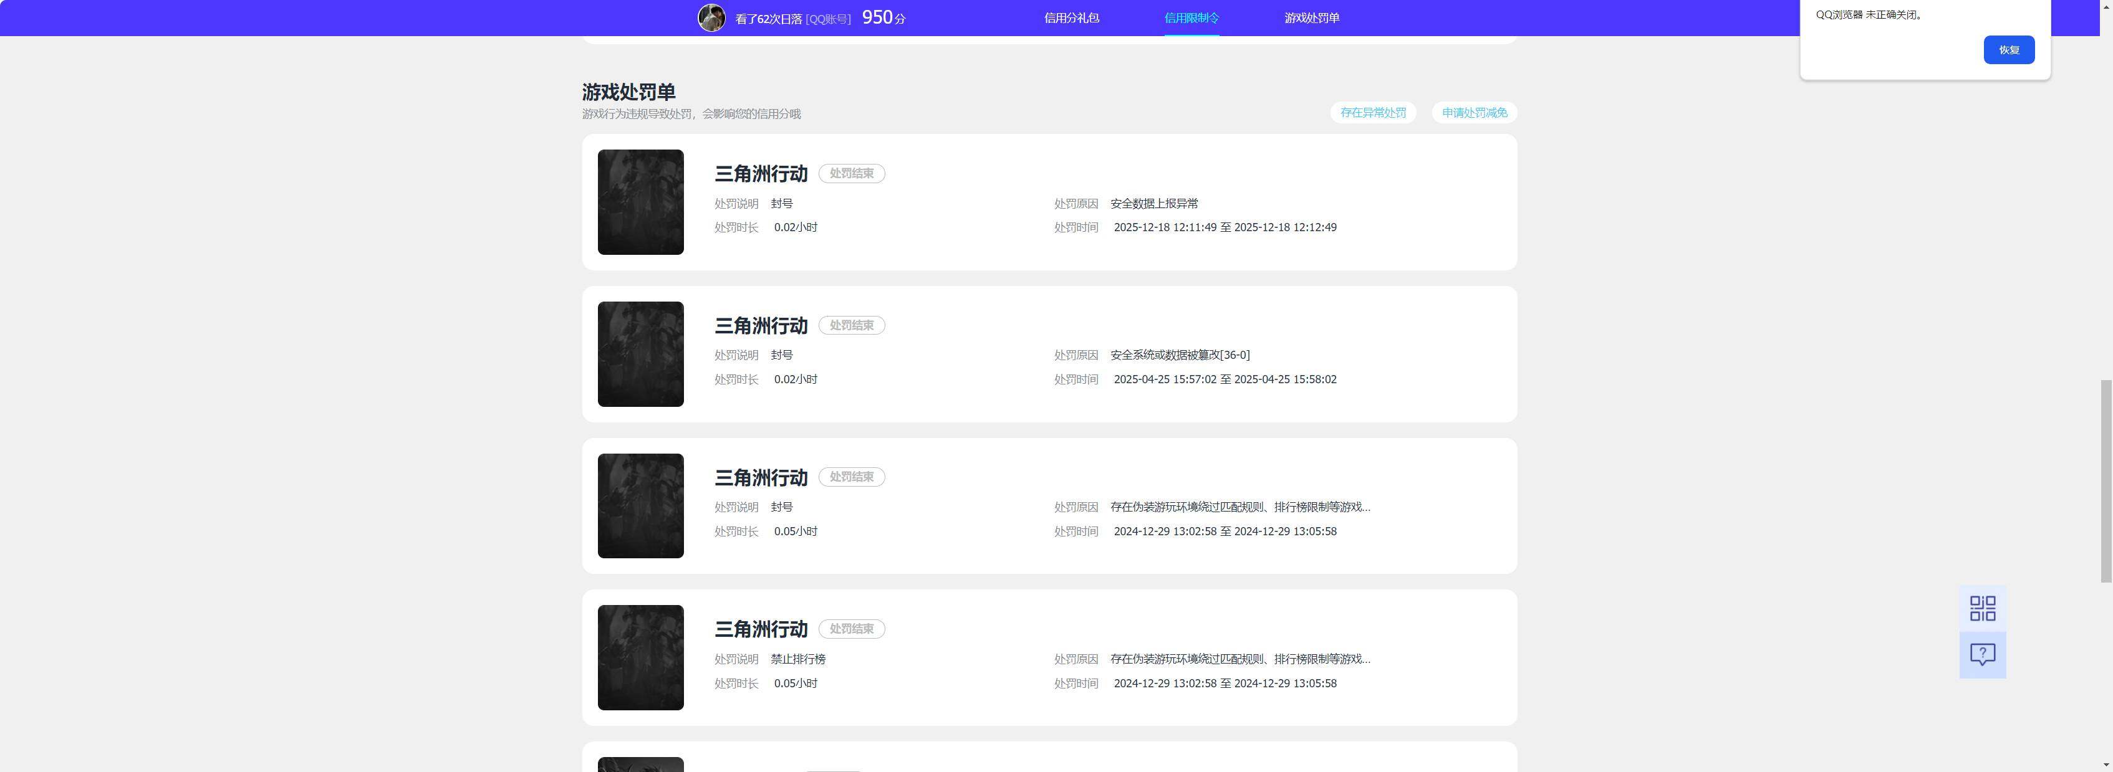Click the 禁止排行榜 penalty description
The height and width of the screenshot is (772, 2113).
pyautogui.click(x=798, y=659)
